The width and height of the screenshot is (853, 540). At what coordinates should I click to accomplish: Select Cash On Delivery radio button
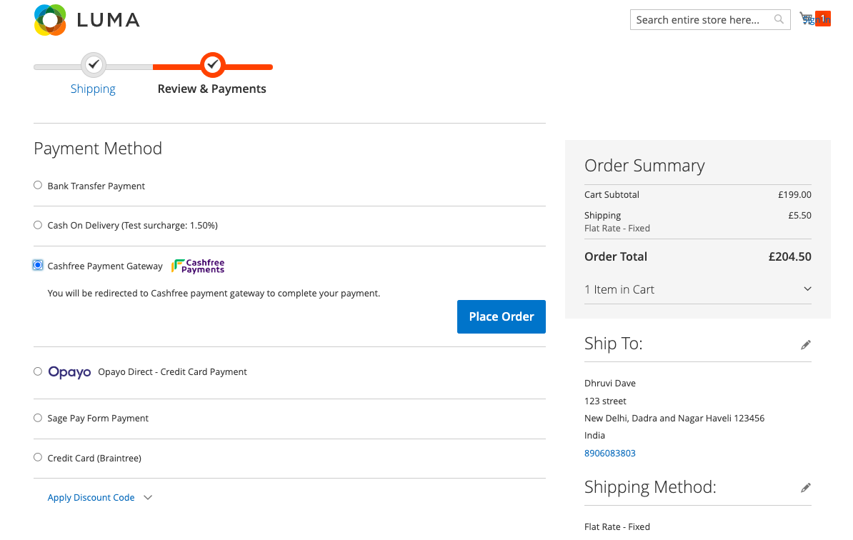[x=38, y=225]
